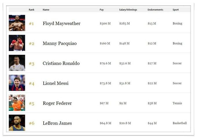Open the Roger Federer name link
Screen dimensions: 197x138
(x=57, y=103)
